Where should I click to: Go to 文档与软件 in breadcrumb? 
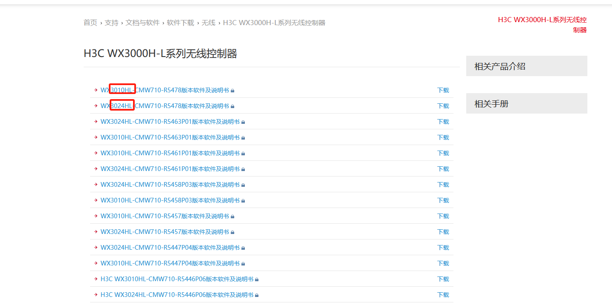tap(142, 23)
